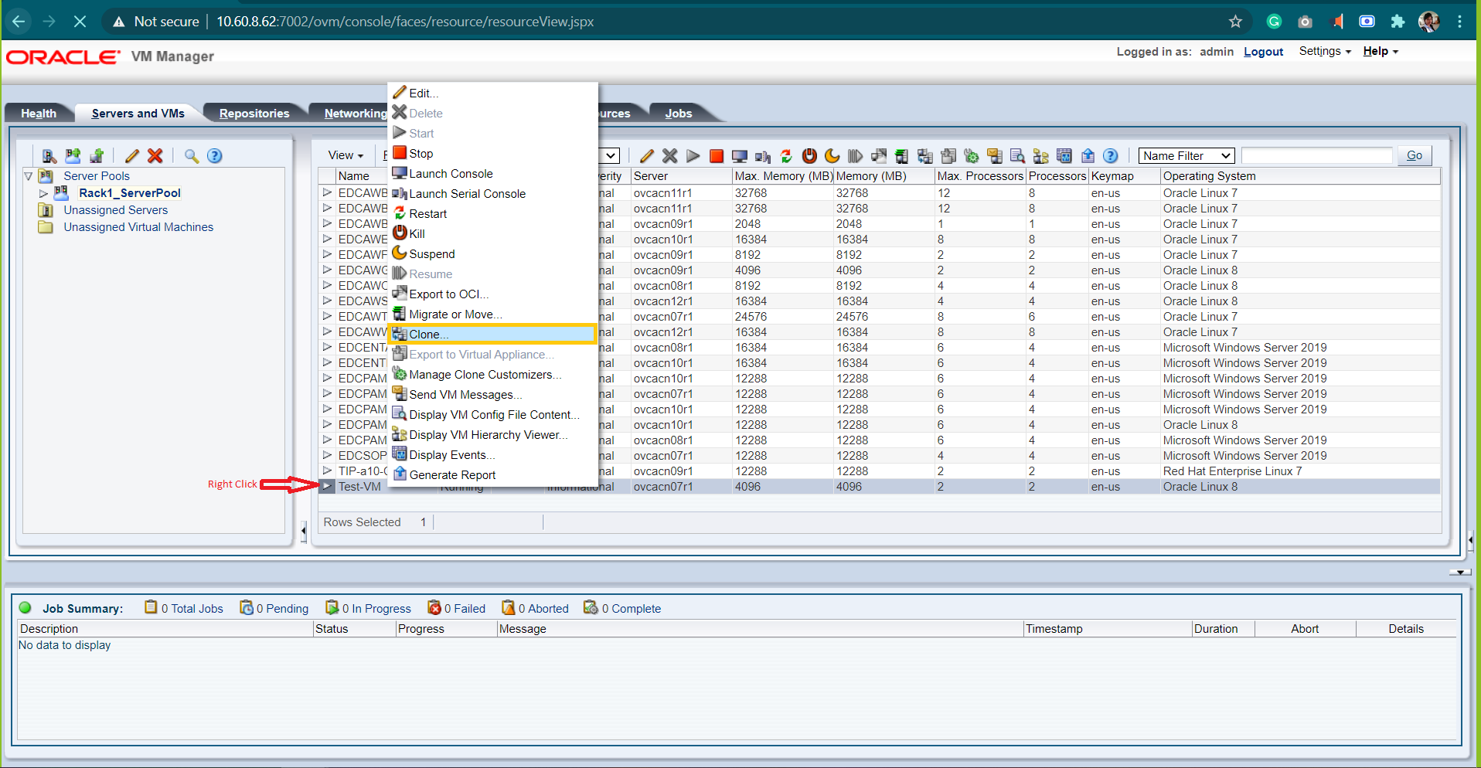Switch to the Repositories tab
1481x768 pixels.
(254, 114)
